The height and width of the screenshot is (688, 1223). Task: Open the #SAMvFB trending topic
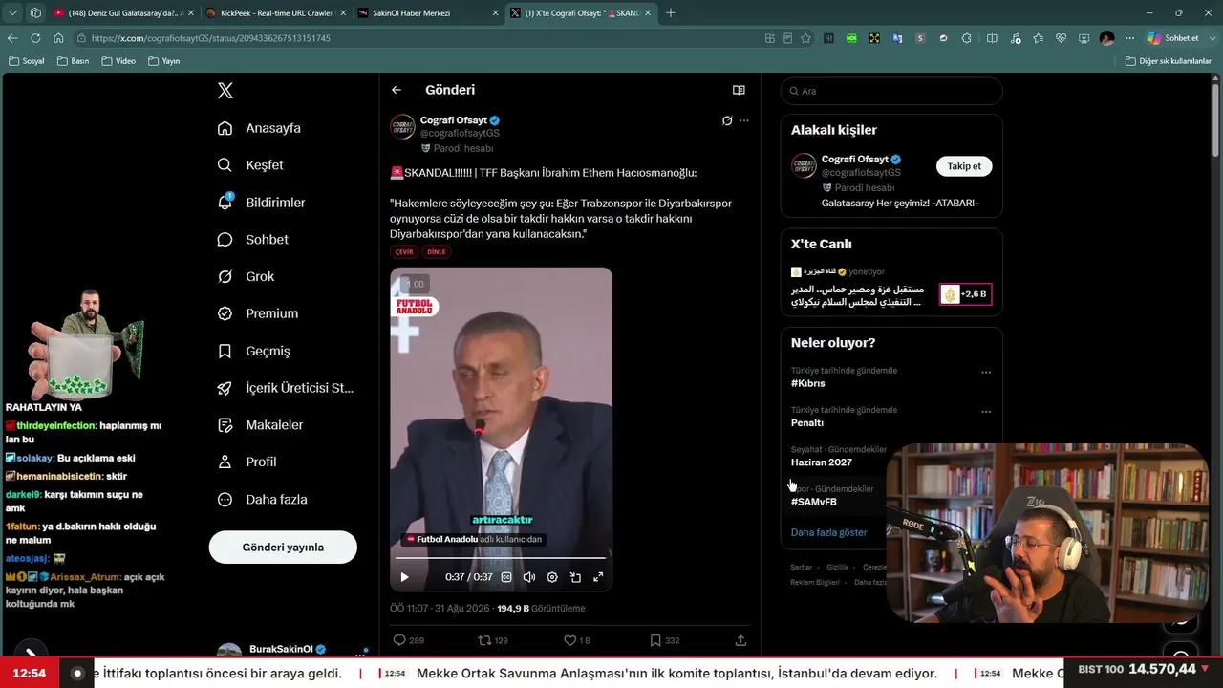(814, 502)
